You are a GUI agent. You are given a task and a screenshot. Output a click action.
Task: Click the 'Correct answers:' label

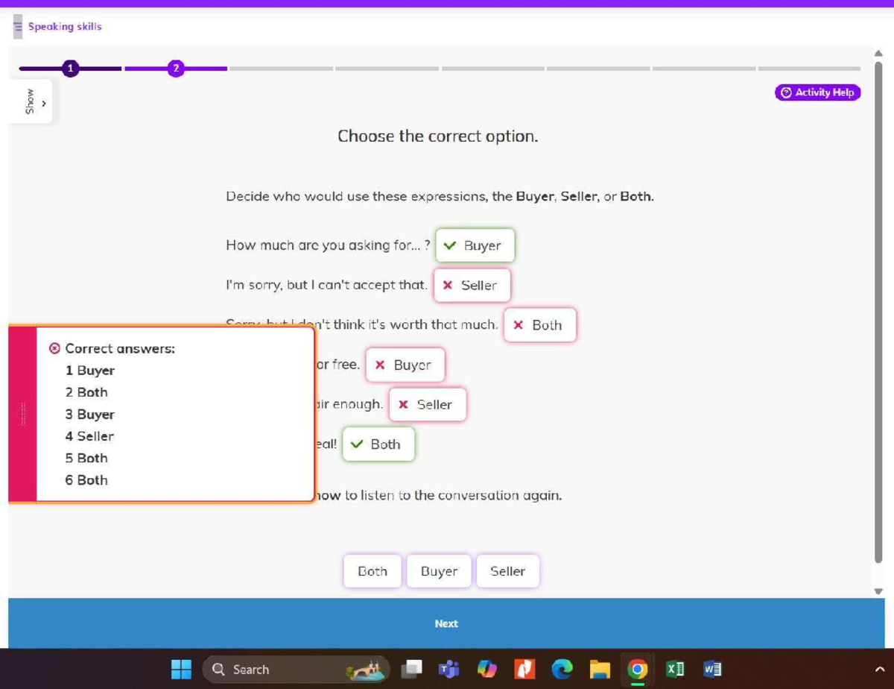[120, 348]
